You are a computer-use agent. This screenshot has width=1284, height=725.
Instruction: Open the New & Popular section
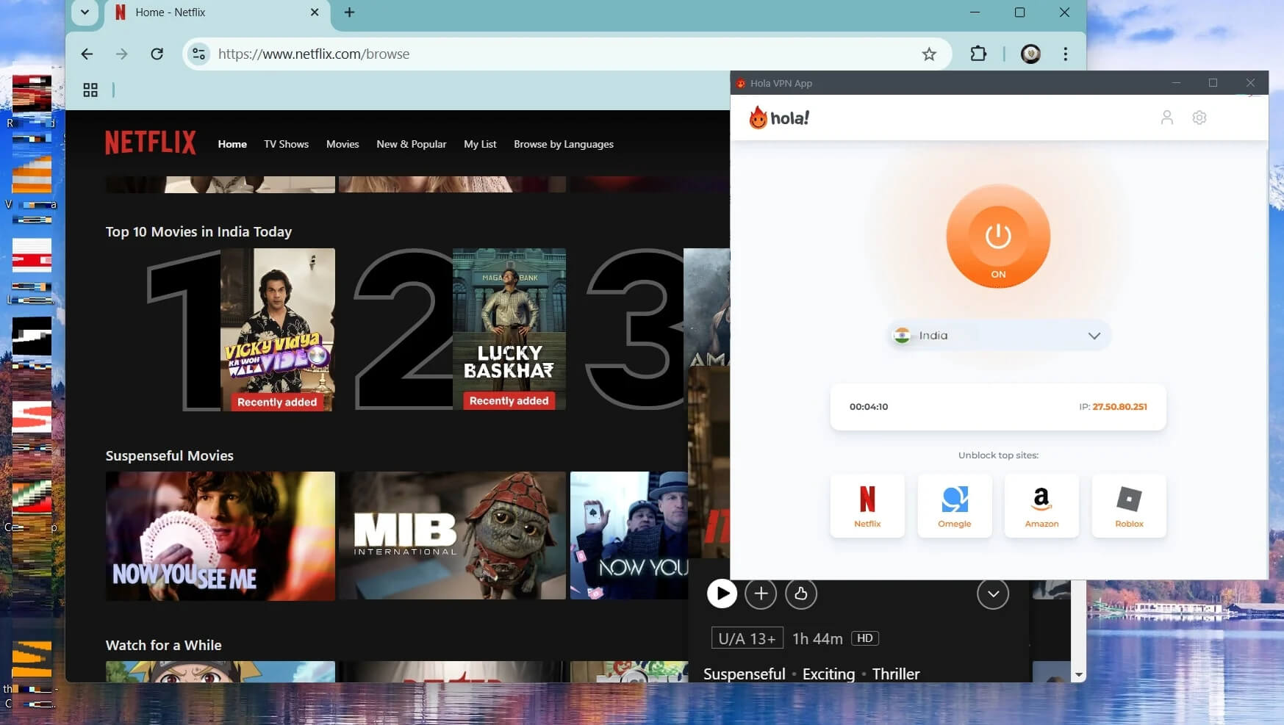pyautogui.click(x=412, y=144)
